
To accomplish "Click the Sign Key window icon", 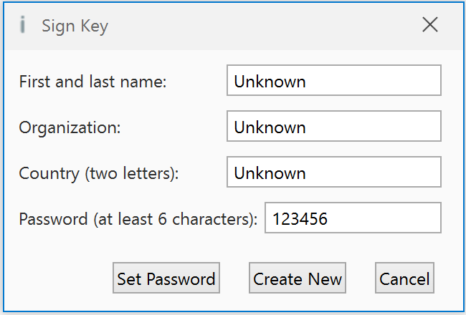I will point(23,26).
